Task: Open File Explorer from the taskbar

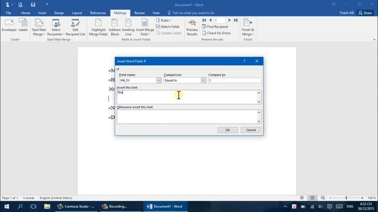Action: pyautogui.click(x=47, y=207)
